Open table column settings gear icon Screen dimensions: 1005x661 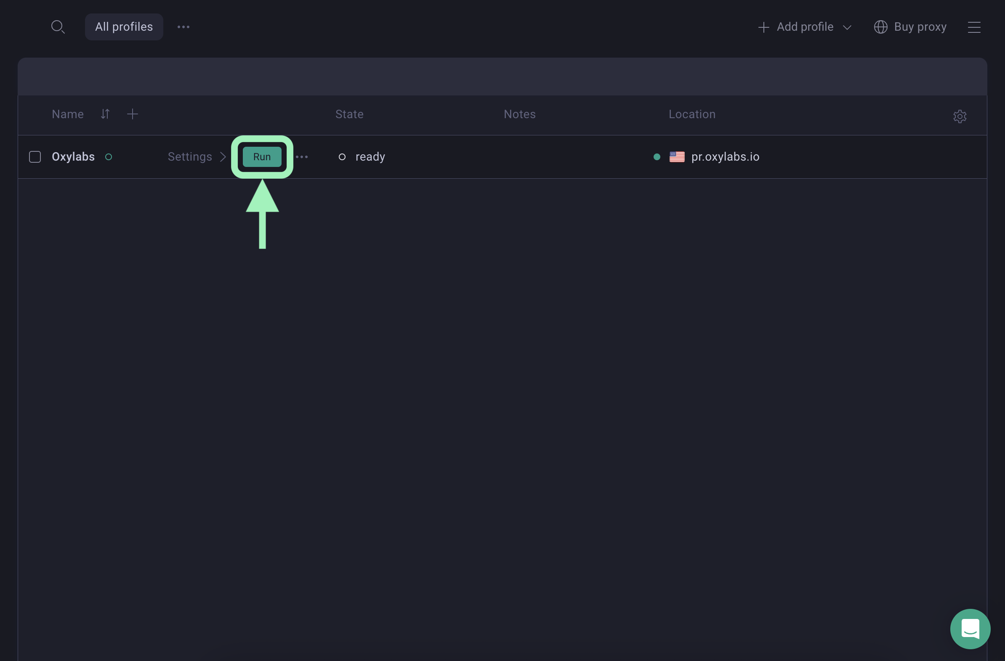coord(960,116)
